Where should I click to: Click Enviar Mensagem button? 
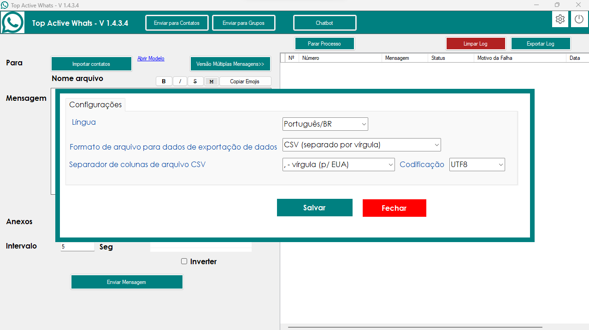point(127,282)
